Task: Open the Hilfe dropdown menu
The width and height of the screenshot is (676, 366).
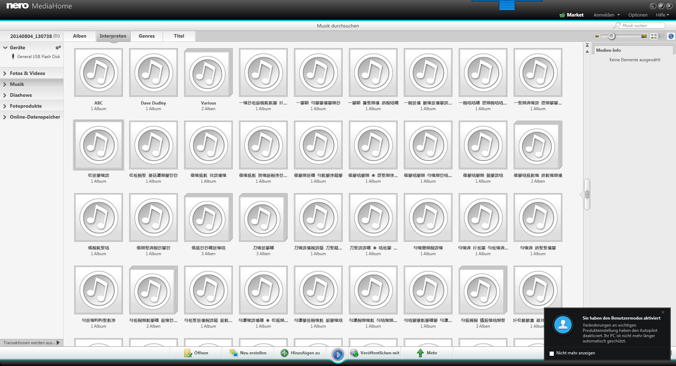Action: (662, 15)
